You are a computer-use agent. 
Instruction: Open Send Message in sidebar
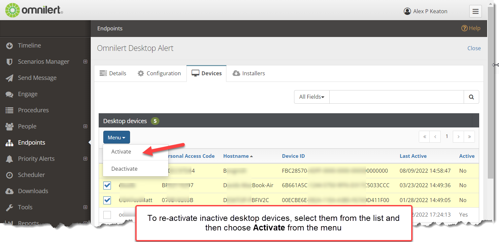37,78
